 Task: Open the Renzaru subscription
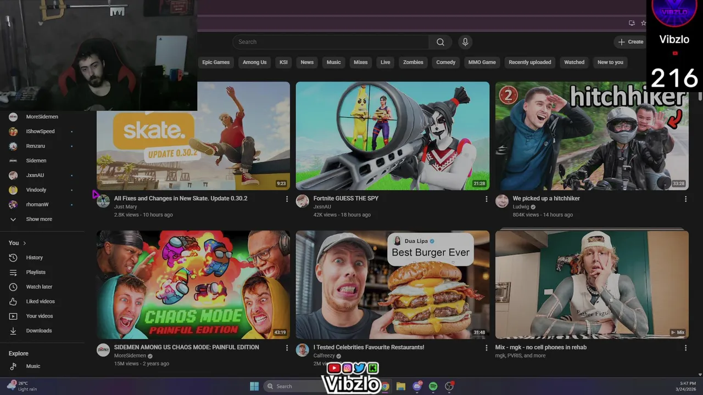[x=36, y=146]
